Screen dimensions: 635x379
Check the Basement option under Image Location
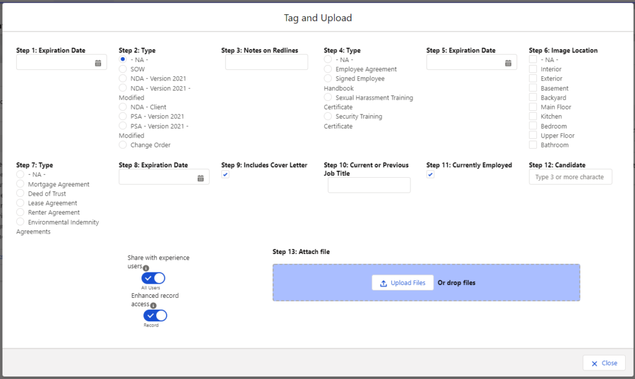(531, 88)
